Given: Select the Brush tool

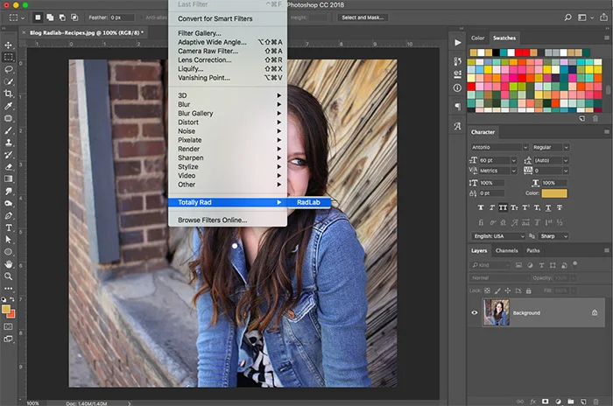Looking at the screenshot, I should tap(8, 130).
